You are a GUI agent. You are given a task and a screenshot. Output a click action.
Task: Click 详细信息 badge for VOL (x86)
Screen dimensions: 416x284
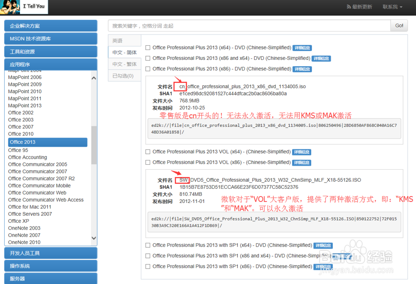coord(302,163)
